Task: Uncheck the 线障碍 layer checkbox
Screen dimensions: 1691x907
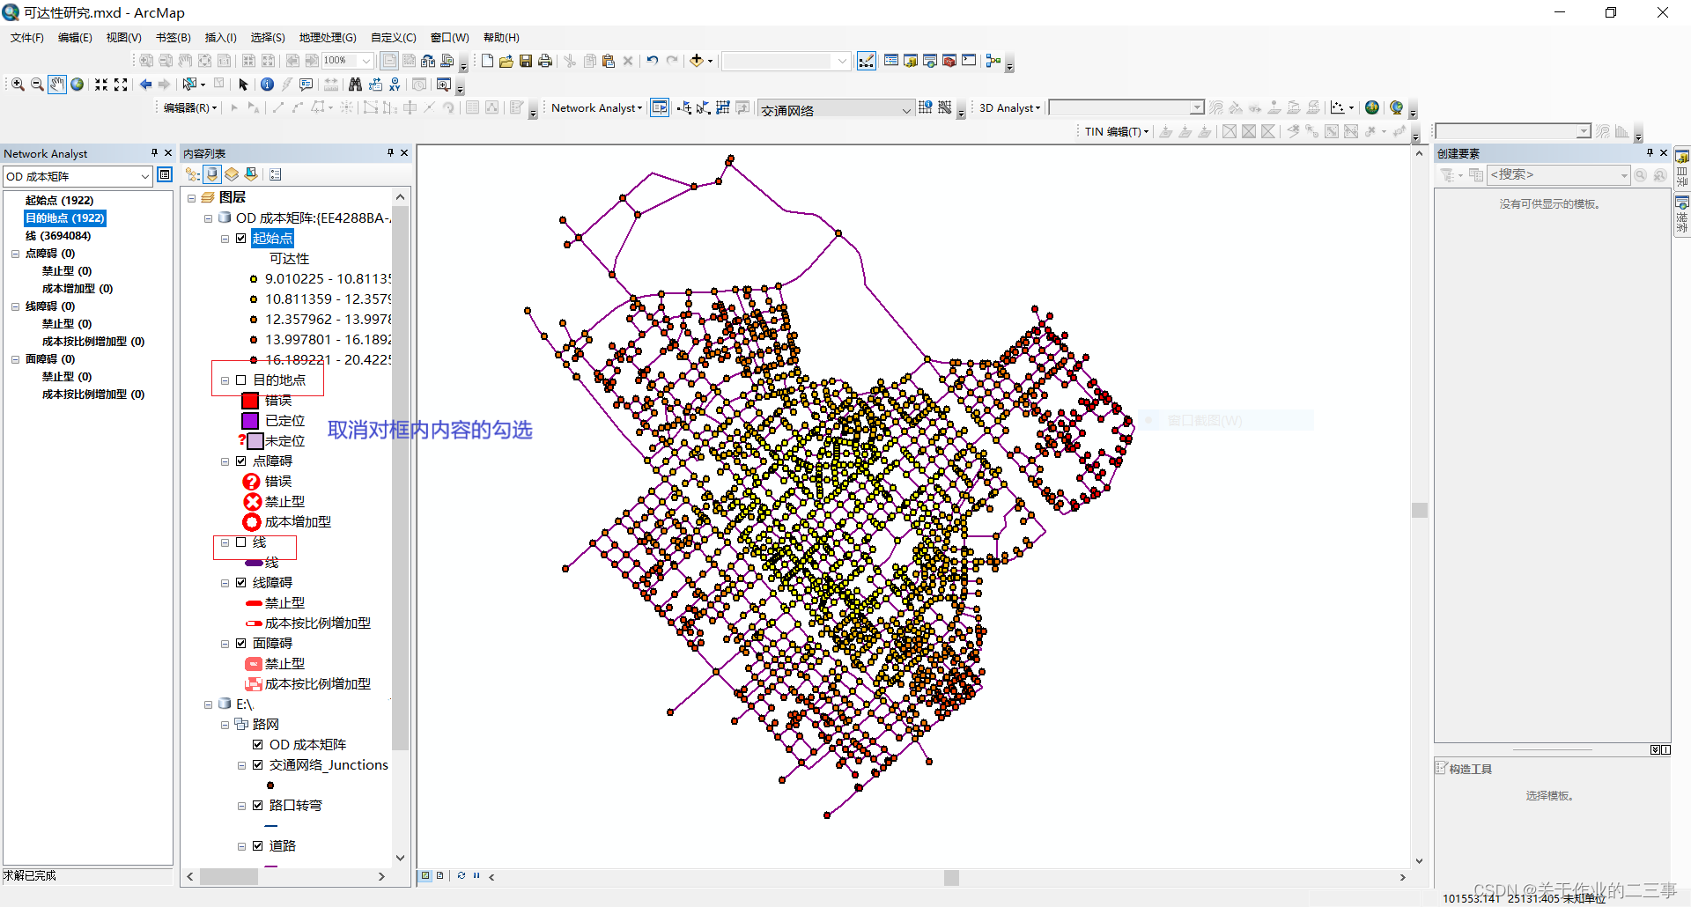Action: click(240, 582)
